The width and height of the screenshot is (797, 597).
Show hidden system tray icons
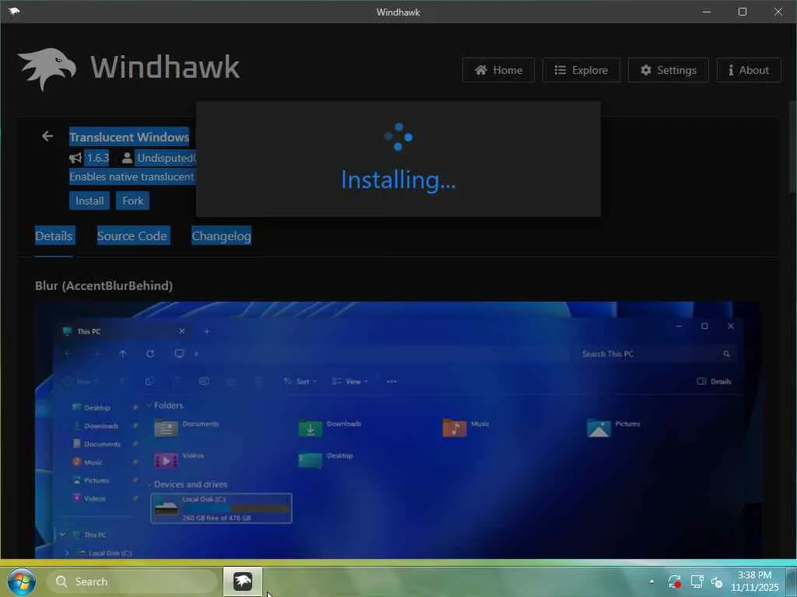pos(651,581)
